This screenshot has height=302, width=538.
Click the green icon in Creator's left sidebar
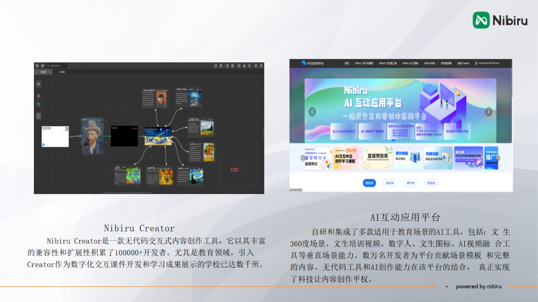(x=38, y=104)
